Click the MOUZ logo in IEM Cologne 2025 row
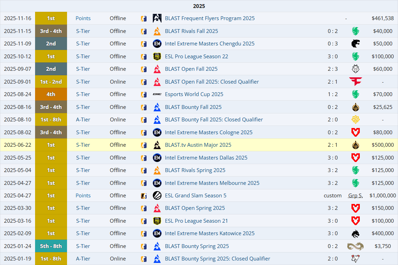This screenshot has height=265, width=398. click(x=355, y=132)
